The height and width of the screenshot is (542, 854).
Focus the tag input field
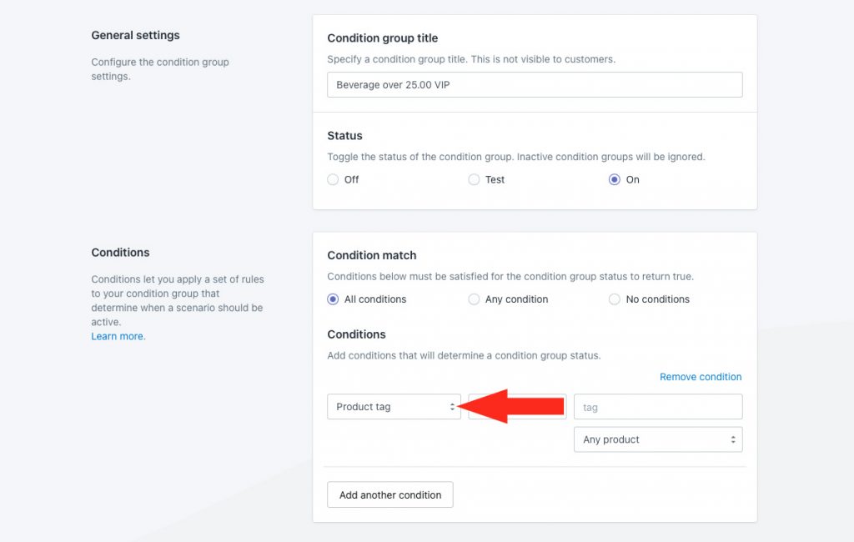click(658, 407)
